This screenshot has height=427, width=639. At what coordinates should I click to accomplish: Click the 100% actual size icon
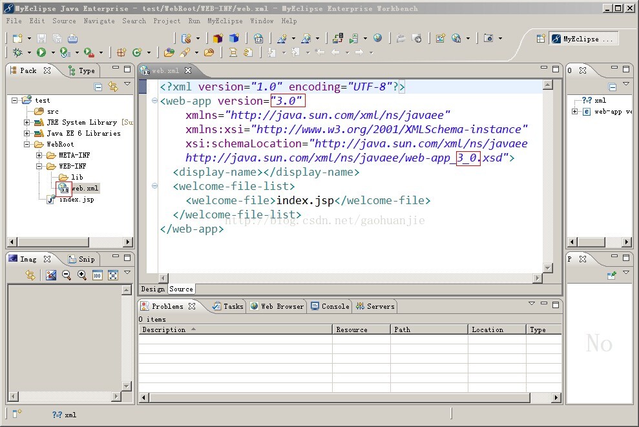coord(98,275)
